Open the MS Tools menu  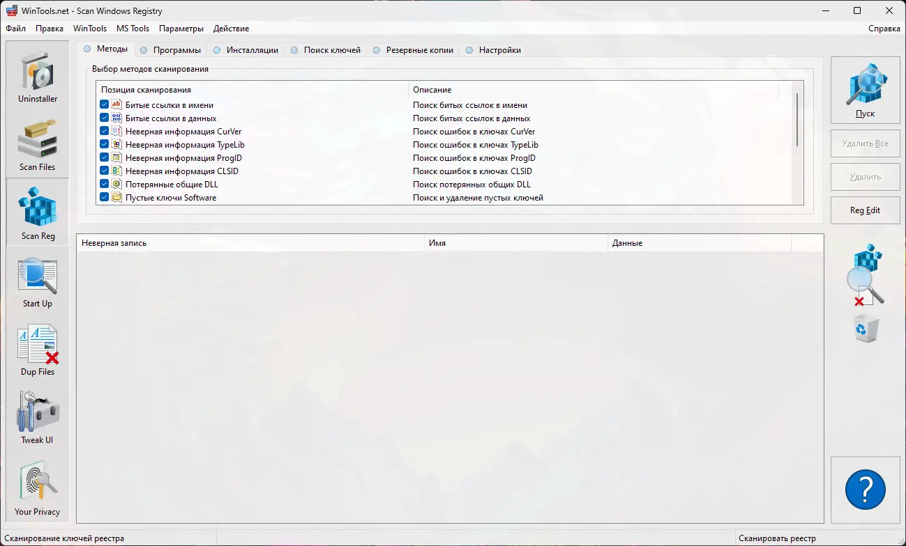pos(133,29)
